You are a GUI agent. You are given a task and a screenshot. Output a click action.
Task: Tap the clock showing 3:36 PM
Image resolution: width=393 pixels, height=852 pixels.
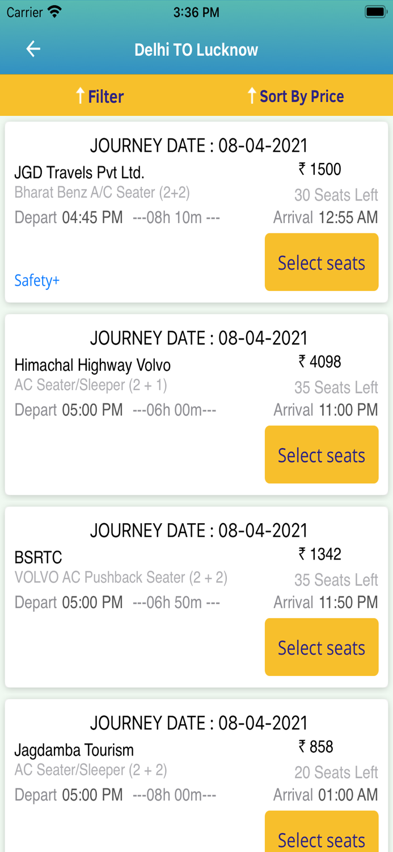[196, 12]
